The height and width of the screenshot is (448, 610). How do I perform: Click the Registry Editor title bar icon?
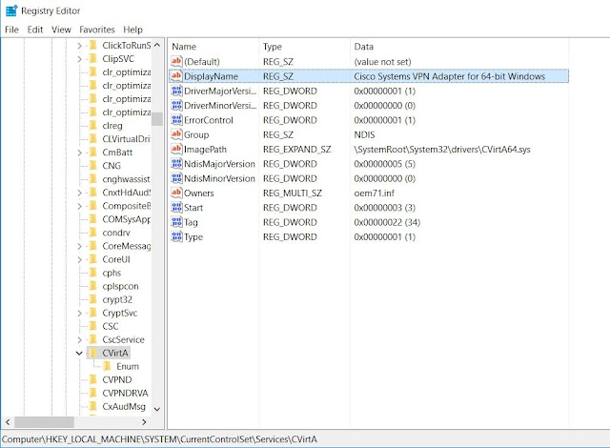11,10
